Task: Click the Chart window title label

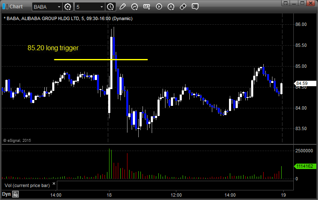Action: point(16,7)
